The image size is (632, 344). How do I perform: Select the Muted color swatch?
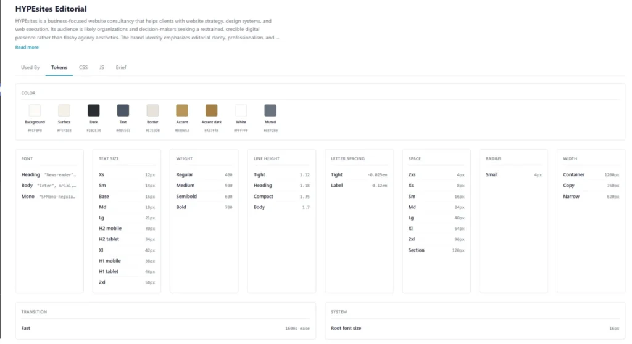coord(270,110)
